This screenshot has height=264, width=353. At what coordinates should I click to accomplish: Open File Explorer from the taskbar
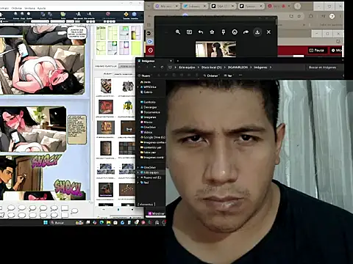108,222
